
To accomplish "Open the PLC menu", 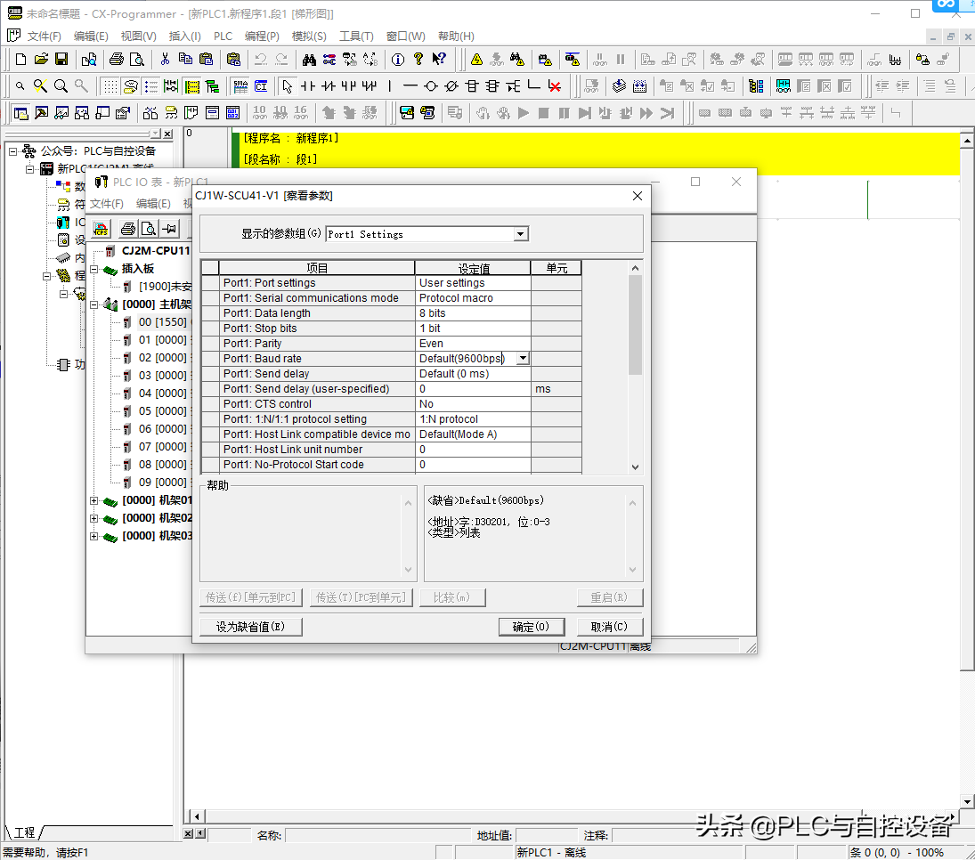I will click(223, 37).
